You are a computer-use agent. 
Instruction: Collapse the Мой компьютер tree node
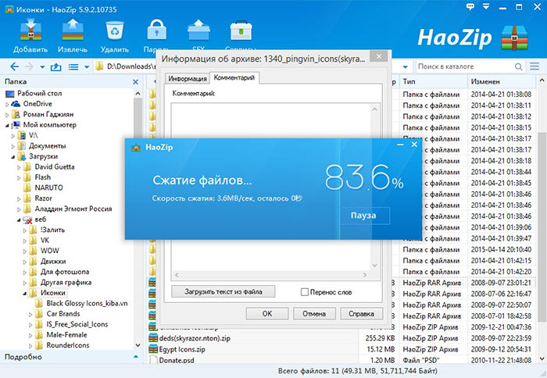coord(9,124)
